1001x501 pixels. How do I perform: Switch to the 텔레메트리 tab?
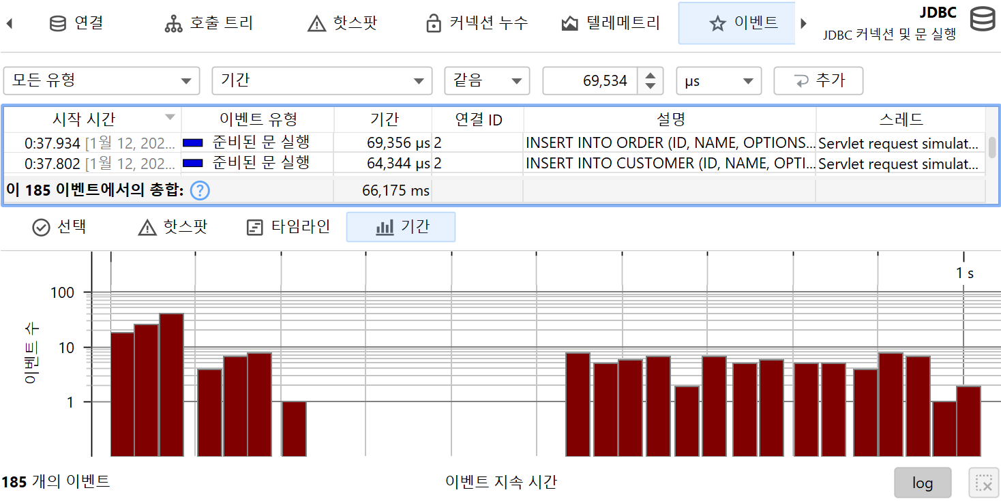click(x=610, y=23)
